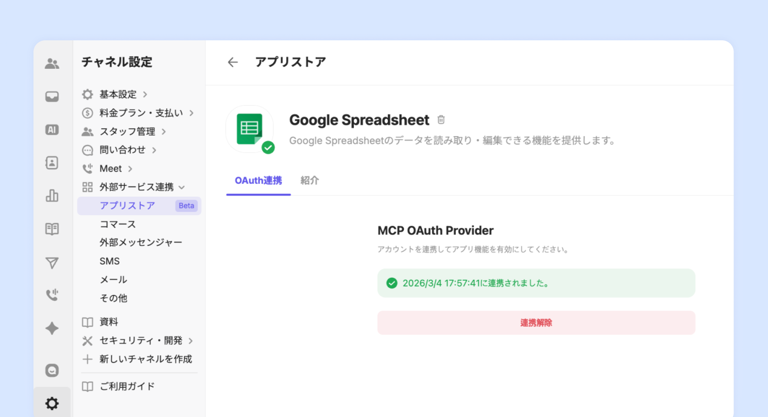768x417 pixels.
Task: Open SMS in the sidebar
Action: tap(109, 261)
